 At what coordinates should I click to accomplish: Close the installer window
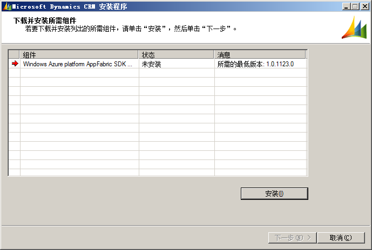[x=365, y=6]
